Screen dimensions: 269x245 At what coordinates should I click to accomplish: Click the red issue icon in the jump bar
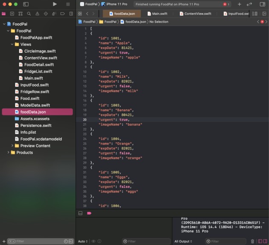pos(262,22)
